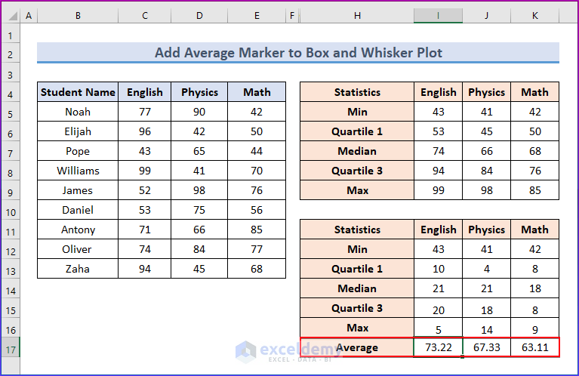The height and width of the screenshot is (376, 579).
Task: Select the Average Physics cell 67.33
Action: coord(486,347)
